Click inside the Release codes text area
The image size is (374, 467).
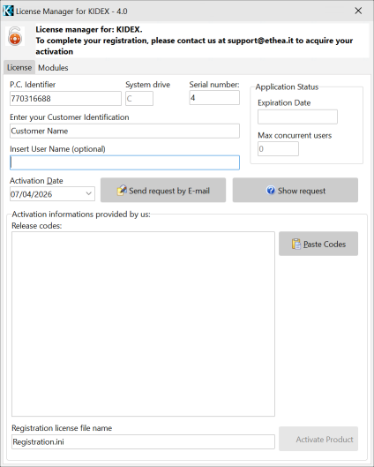pos(143,324)
